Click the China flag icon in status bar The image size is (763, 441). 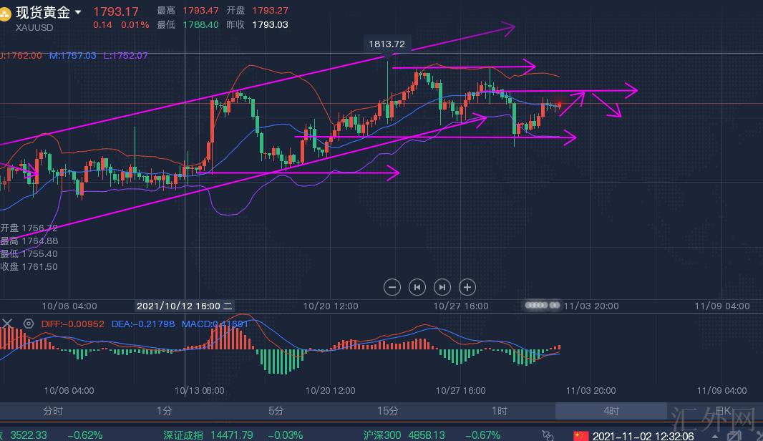[581, 435]
